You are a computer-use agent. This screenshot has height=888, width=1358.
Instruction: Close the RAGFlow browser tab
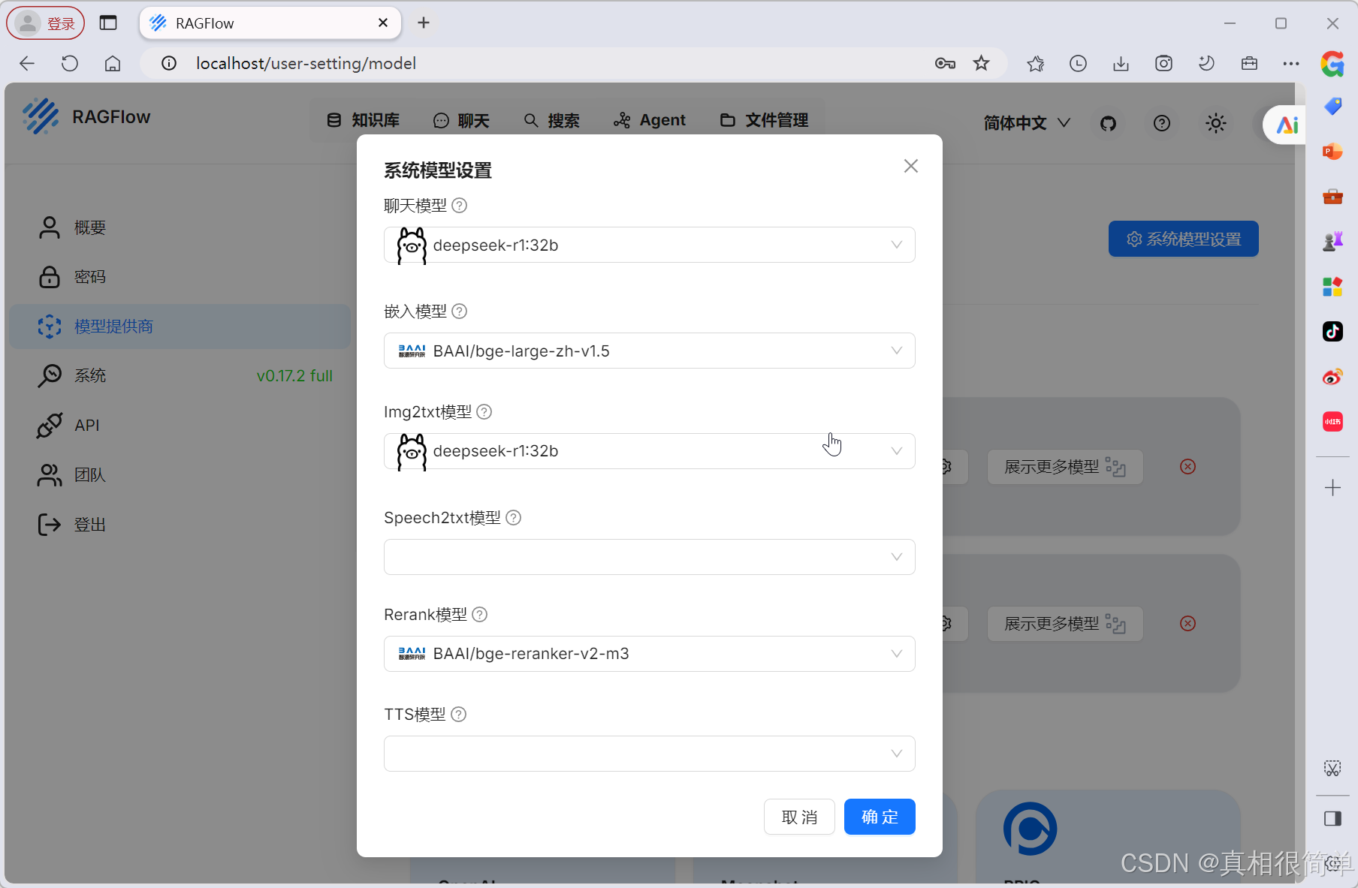coord(383,23)
